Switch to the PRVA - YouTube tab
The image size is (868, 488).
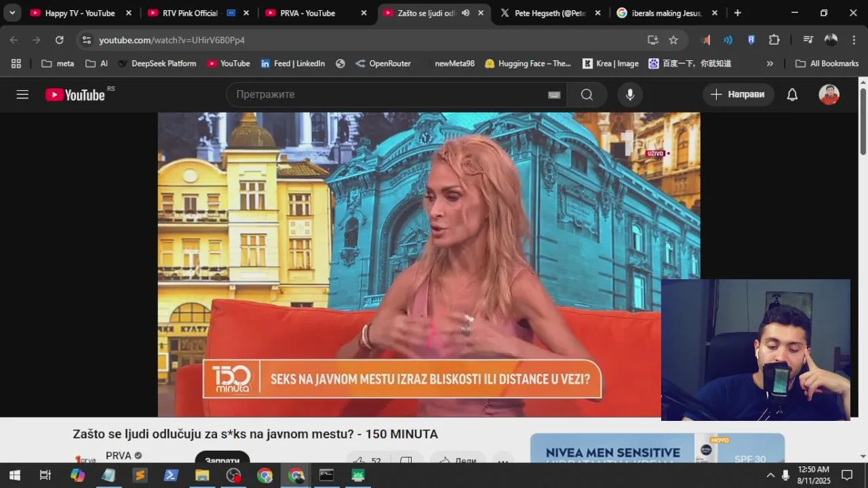tap(309, 13)
